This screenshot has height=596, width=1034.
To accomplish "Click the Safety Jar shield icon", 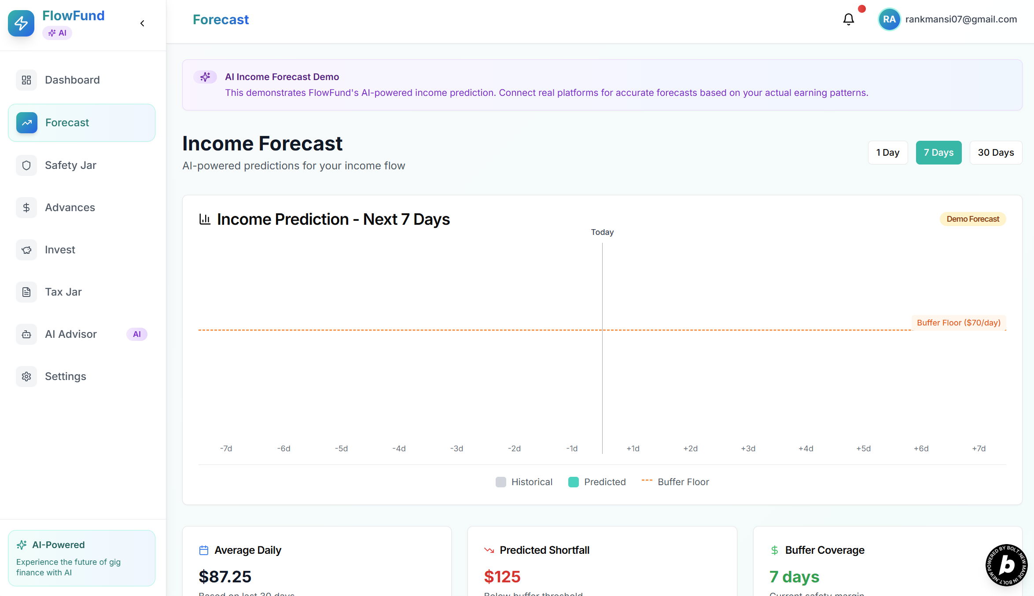I will point(26,165).
